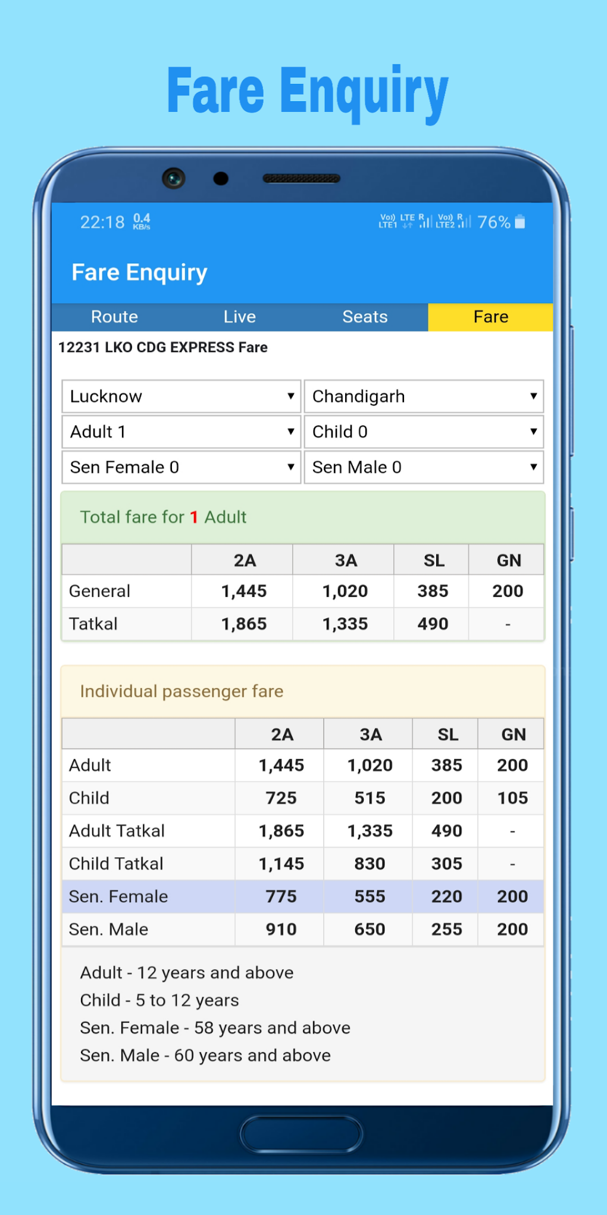607x1215 pixels.
Task: Select the Fare tab
Action: 490,317
